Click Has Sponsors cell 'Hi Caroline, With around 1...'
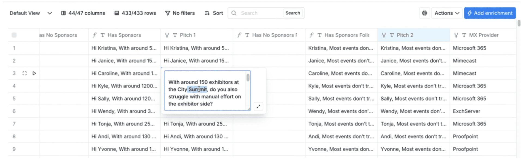This screenshot has width=523, height=161. click(x=124, y=73)
